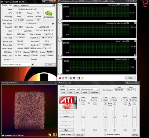The image size is (149, 138).
Task: Increase 2D Core clock with its plus button
Action: click(x=83, y=104)
